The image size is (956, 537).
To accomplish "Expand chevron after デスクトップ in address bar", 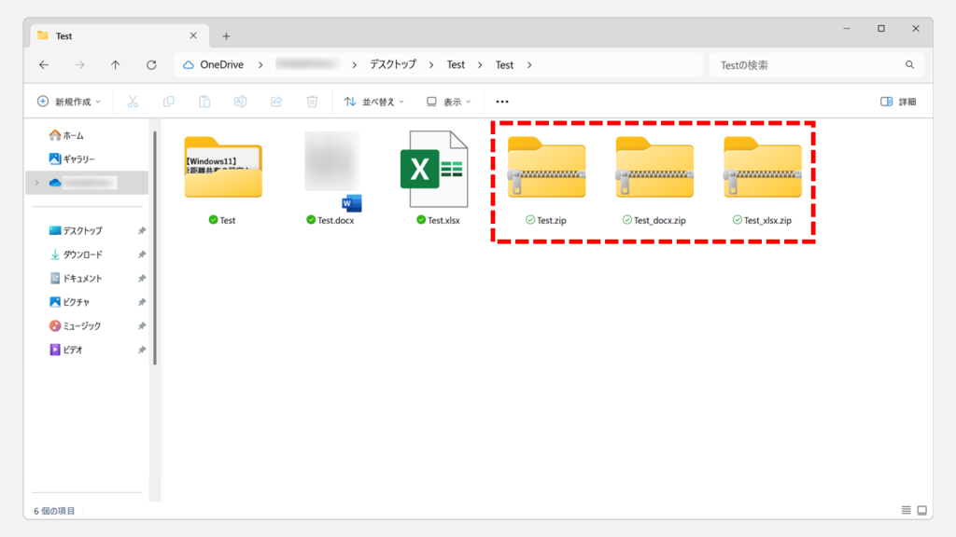I will point(431,64).
